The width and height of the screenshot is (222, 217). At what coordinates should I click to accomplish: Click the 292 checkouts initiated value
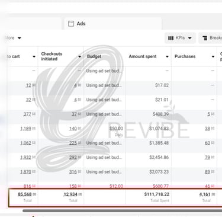tap(73, 158)
